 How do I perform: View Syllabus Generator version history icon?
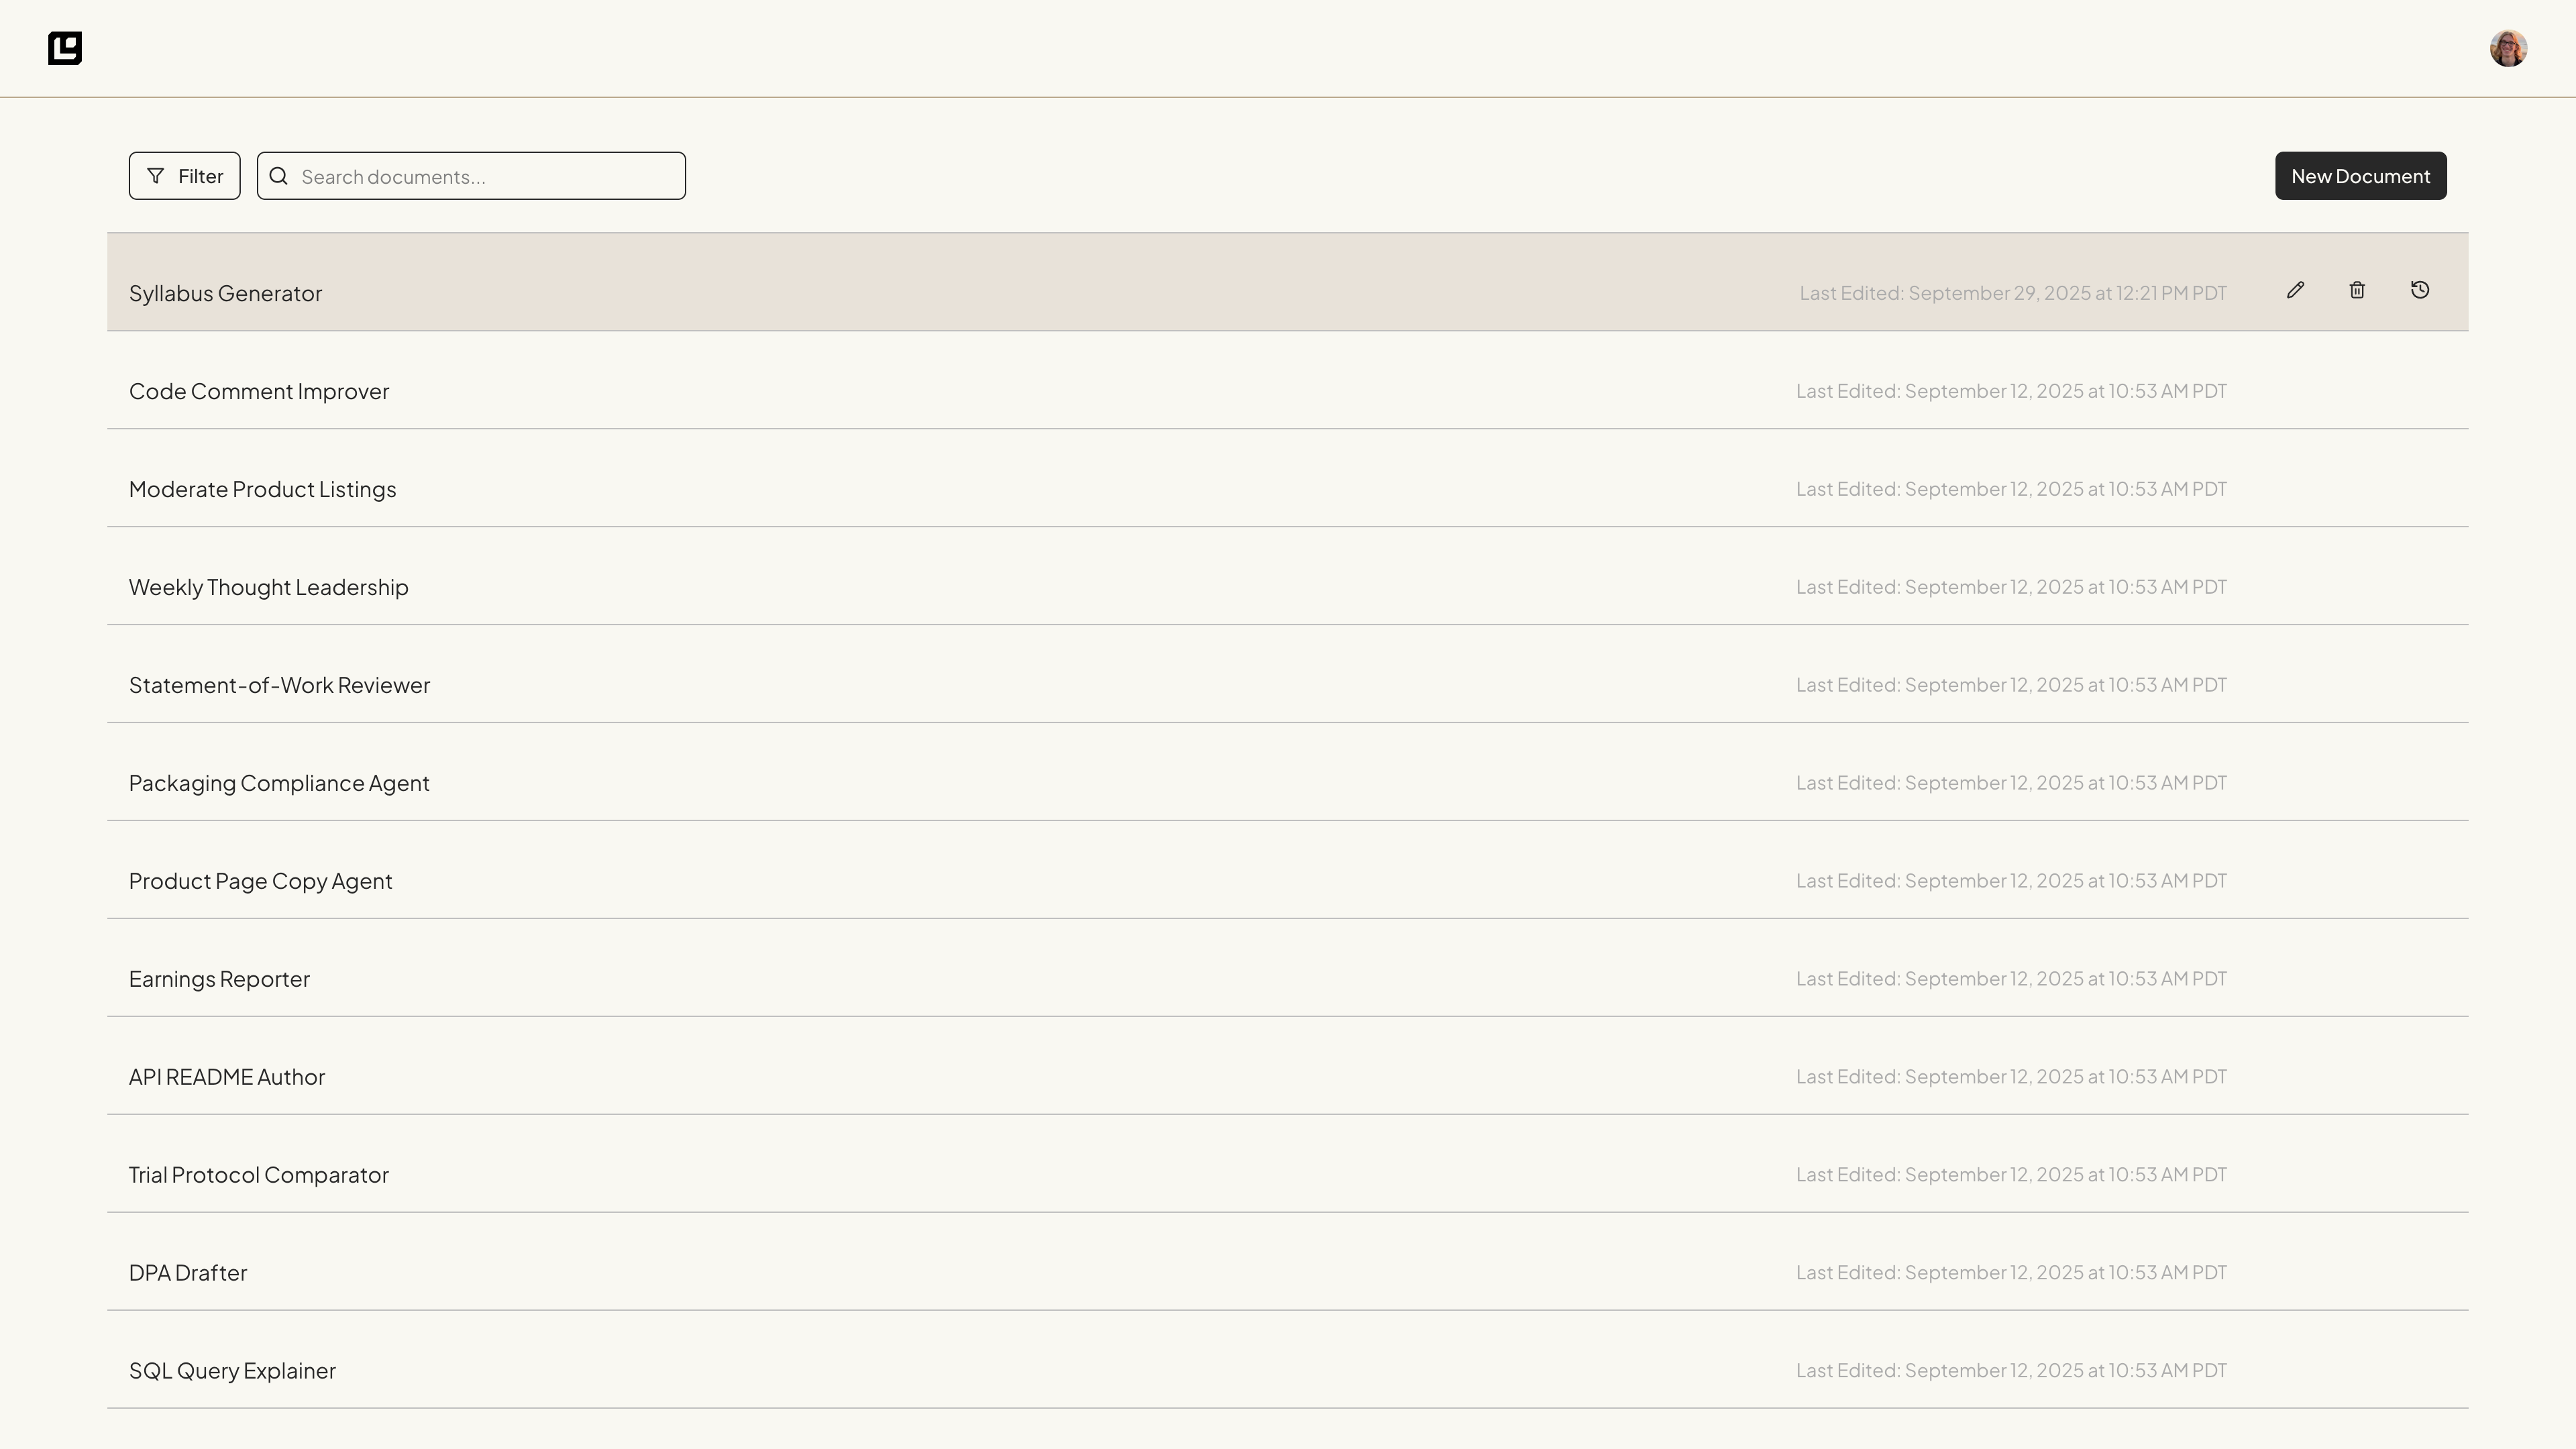(x=2419, y=290)
